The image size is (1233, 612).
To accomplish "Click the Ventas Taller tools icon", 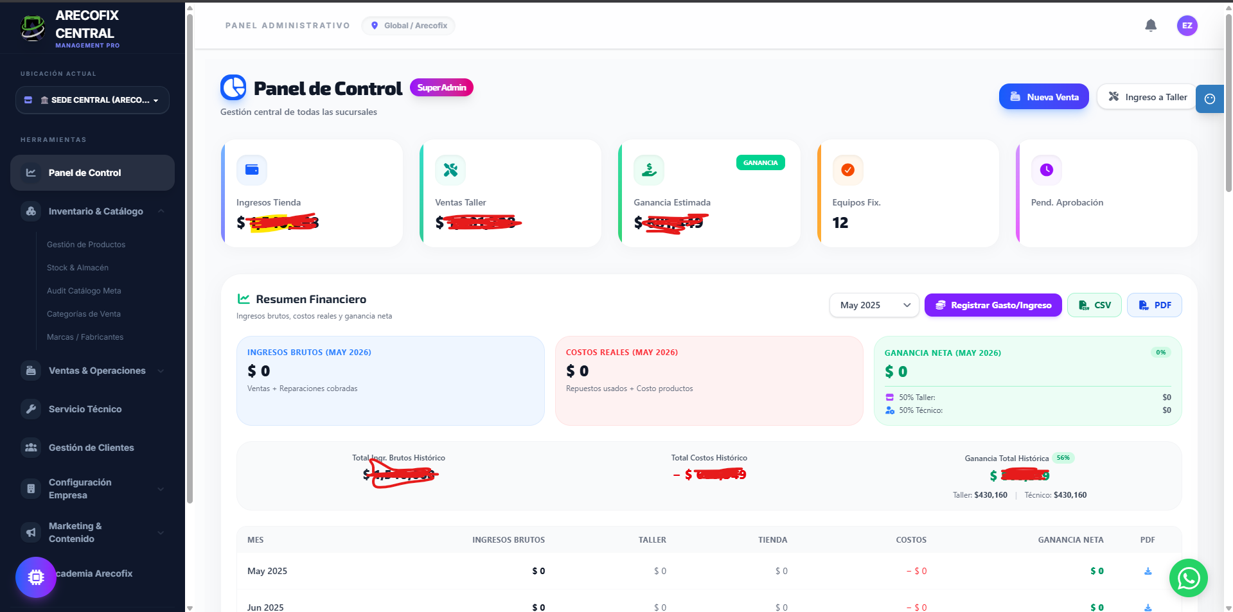I will [450, 170].
